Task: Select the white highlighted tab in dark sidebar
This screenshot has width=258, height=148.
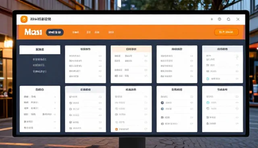Action: click(x=40, y=50)
